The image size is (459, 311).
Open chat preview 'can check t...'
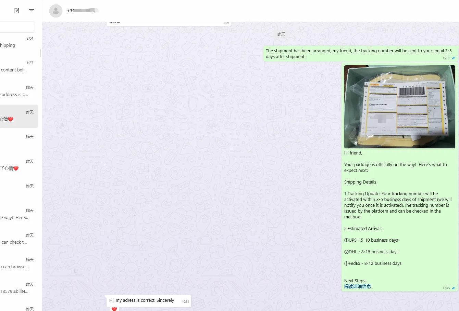(x=14, y=242)
